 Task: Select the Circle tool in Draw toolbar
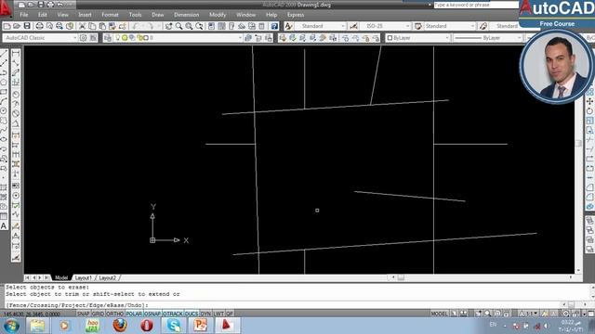click(x=4, y=111)
